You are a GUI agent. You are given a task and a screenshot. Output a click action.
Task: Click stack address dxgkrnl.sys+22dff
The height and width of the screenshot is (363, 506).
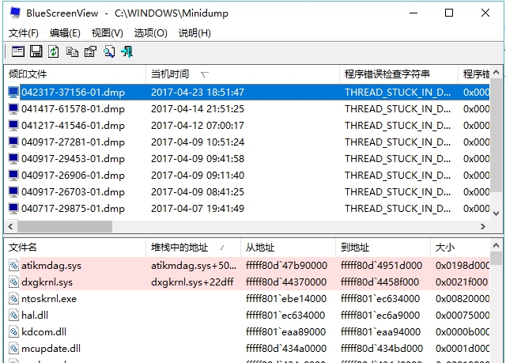tap(192, 282)
